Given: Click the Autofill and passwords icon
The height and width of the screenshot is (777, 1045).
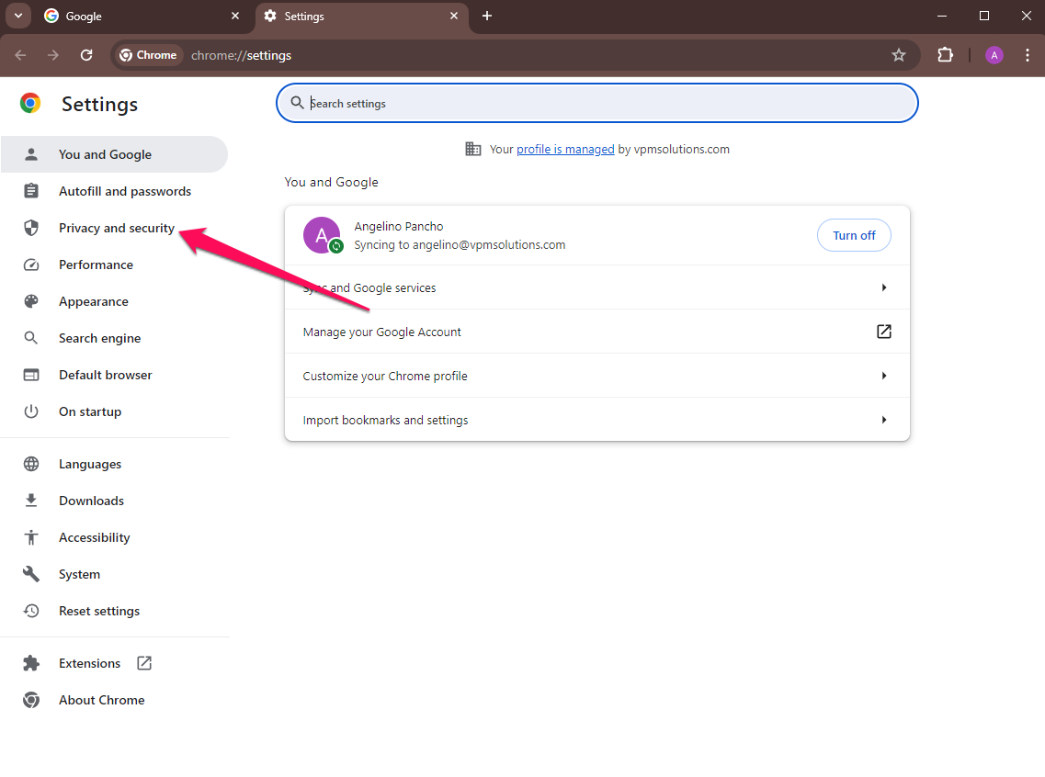Looking at the screenshot, I should (31, 190).
